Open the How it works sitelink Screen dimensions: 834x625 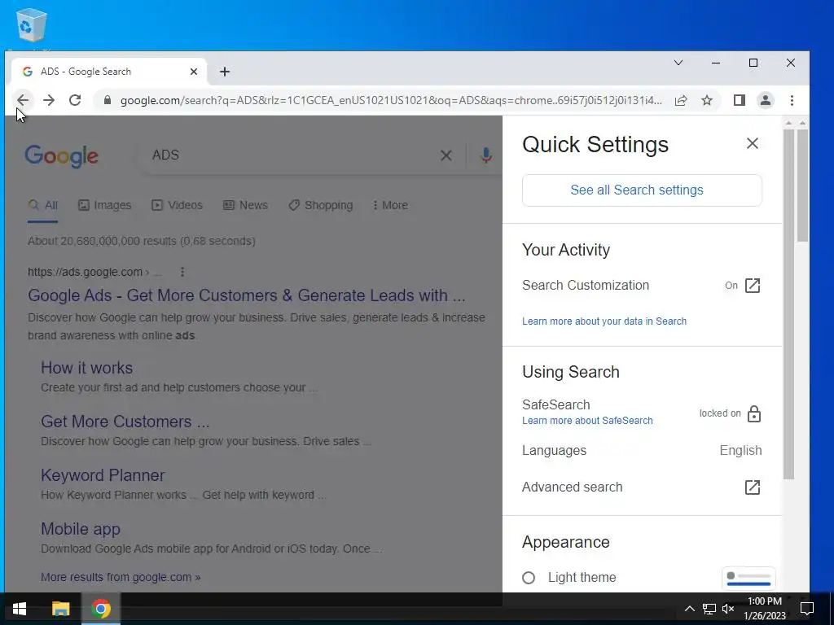point(86,368)
